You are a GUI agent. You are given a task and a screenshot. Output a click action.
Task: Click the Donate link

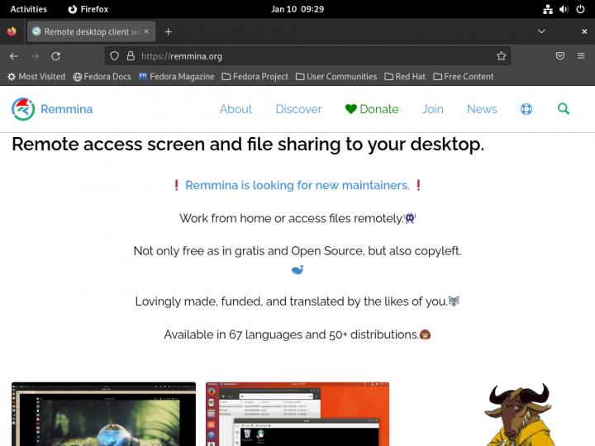(372, 109)
